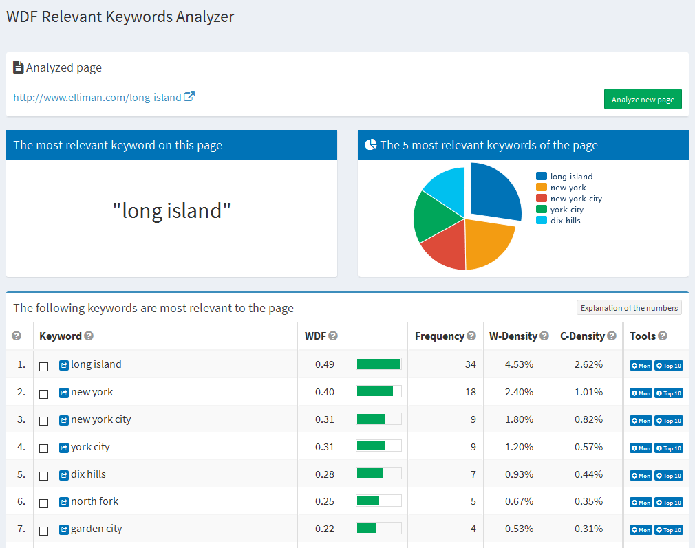Open the external-link icon next to 'long island'

pyautogui.click(x=63, y=364)
